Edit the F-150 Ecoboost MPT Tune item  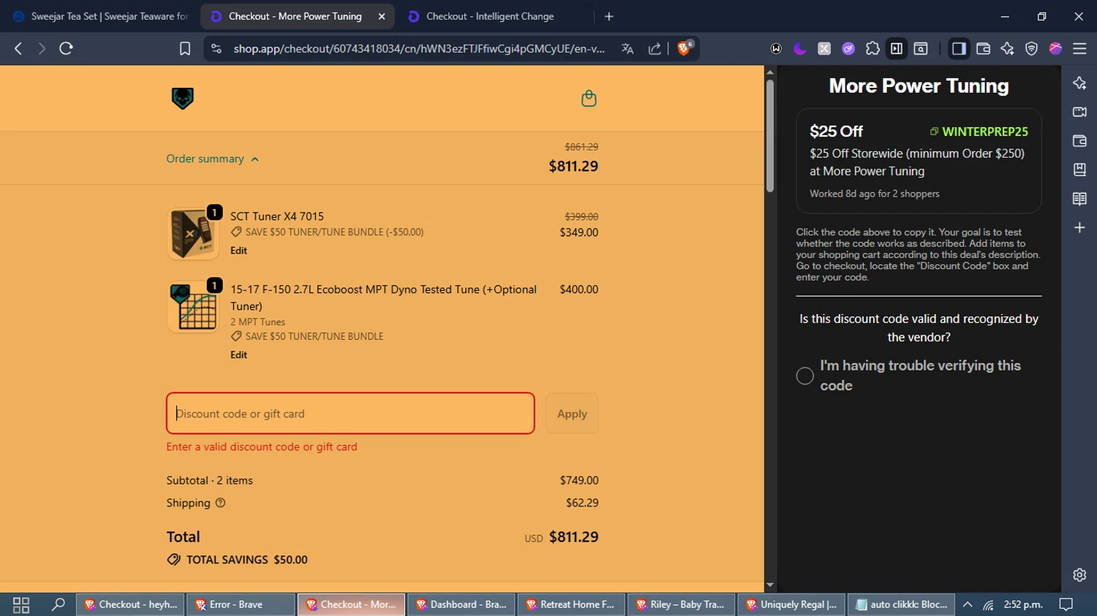pos(238,355)
